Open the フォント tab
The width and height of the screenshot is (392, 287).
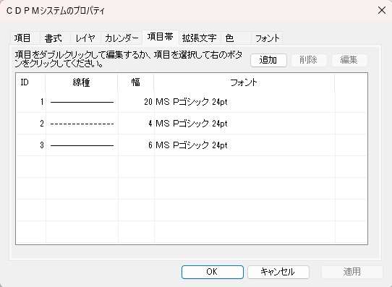click(268, 38)
